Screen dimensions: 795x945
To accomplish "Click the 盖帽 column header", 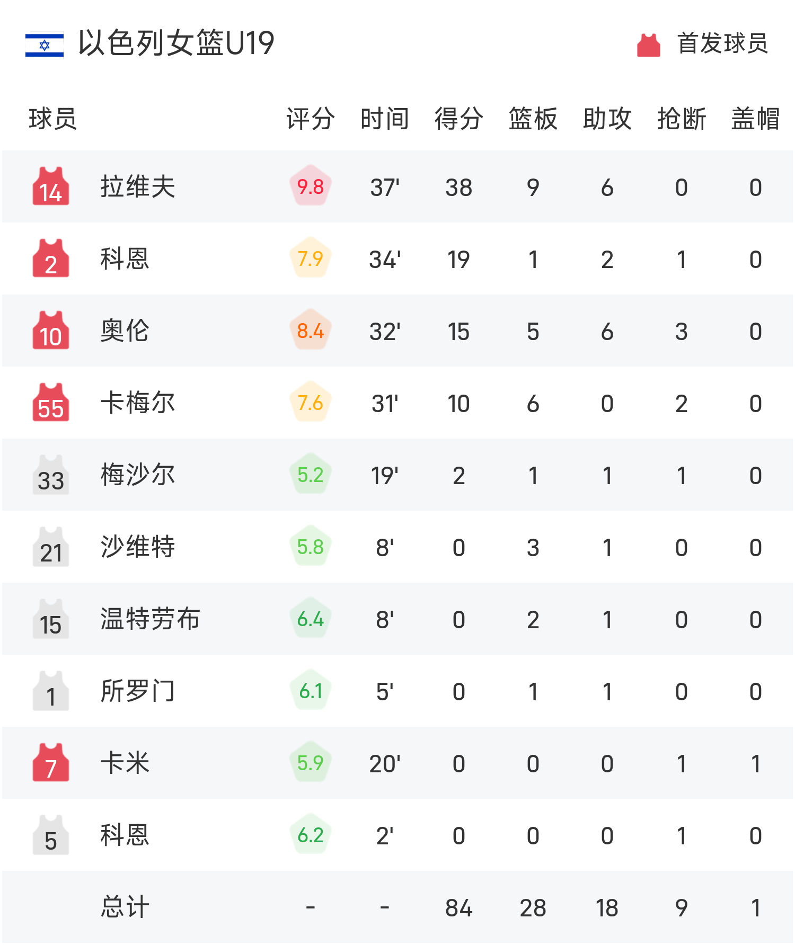I will click(x=756, y=118).
